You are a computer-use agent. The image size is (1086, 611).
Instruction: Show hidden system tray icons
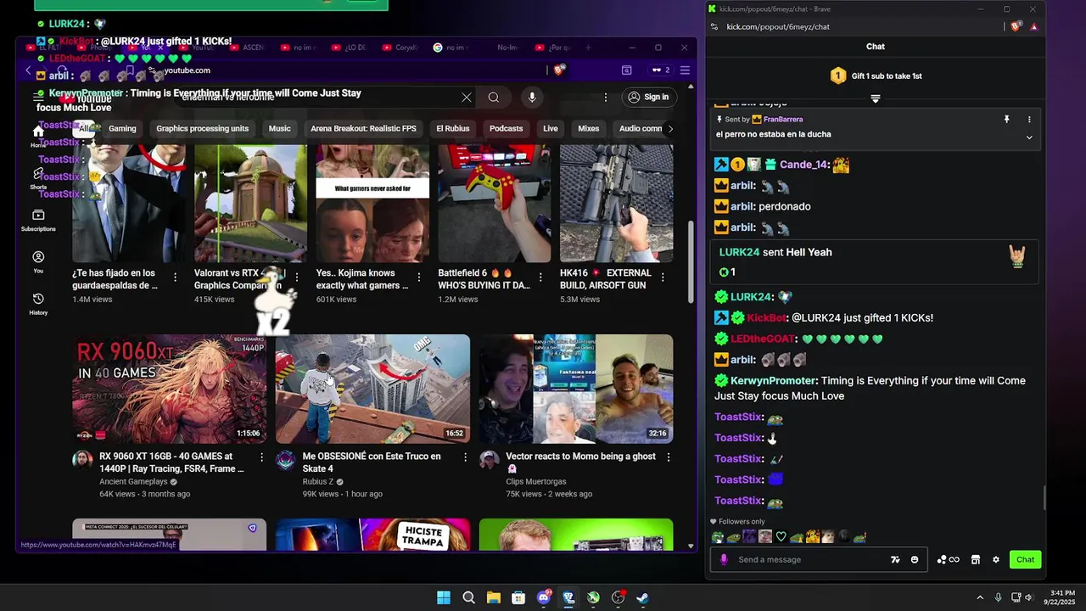[980, 597]
